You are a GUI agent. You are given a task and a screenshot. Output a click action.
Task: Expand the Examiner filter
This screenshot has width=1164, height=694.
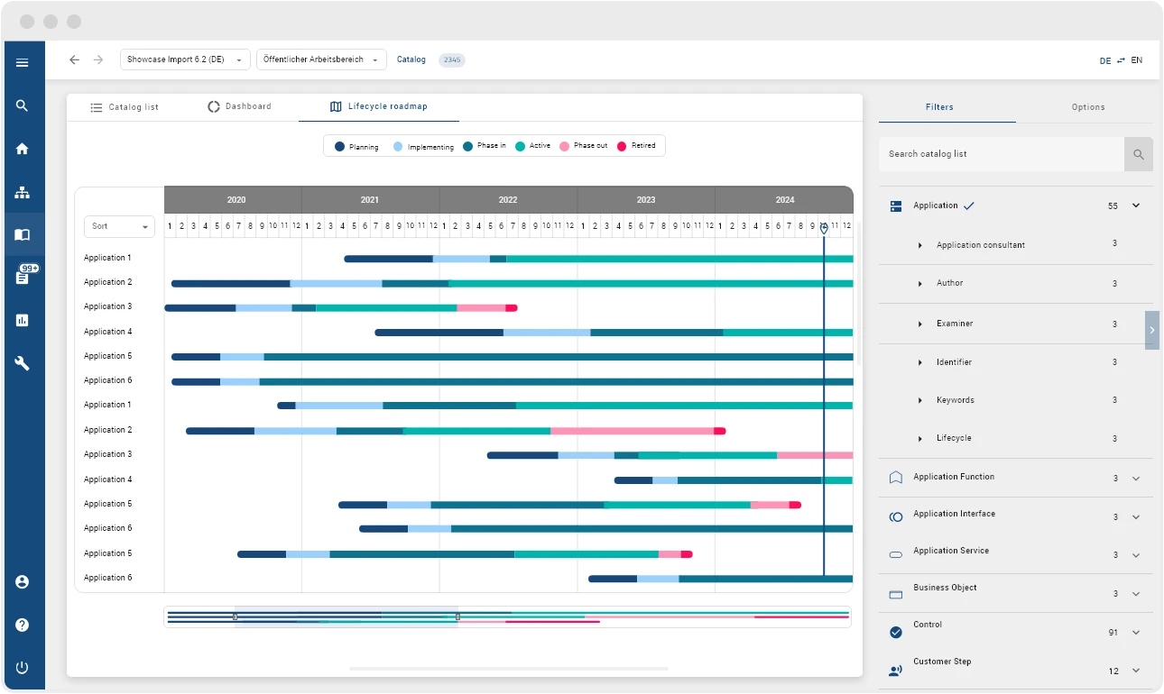tap(920, 324)
